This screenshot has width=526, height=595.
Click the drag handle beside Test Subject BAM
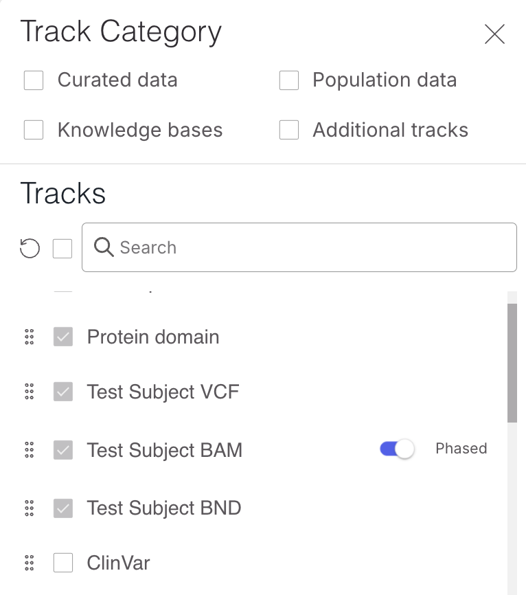click(x=29, y=450)
